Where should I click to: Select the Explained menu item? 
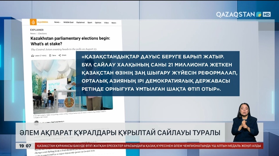(x=81, y=22)
